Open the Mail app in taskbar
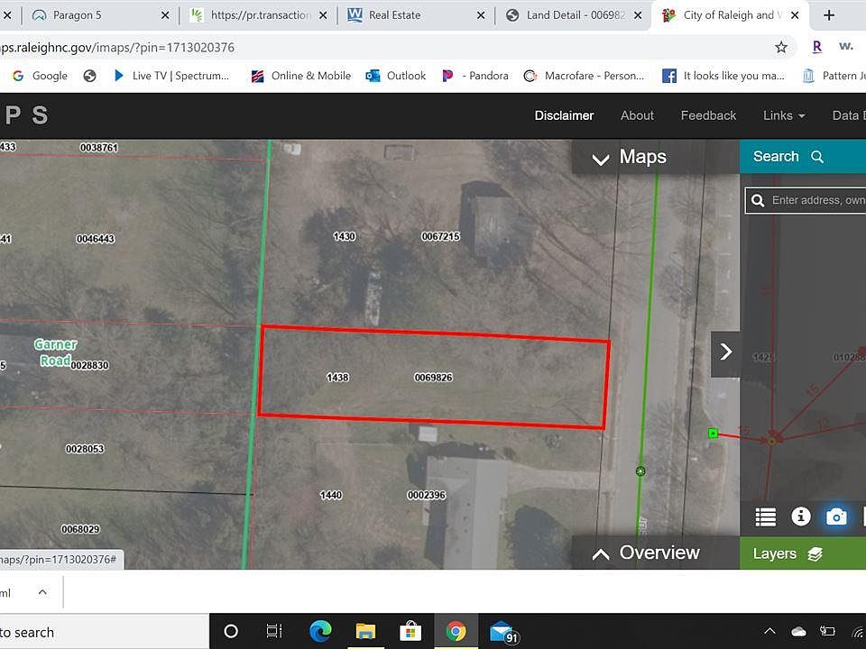 click(502, 631)
